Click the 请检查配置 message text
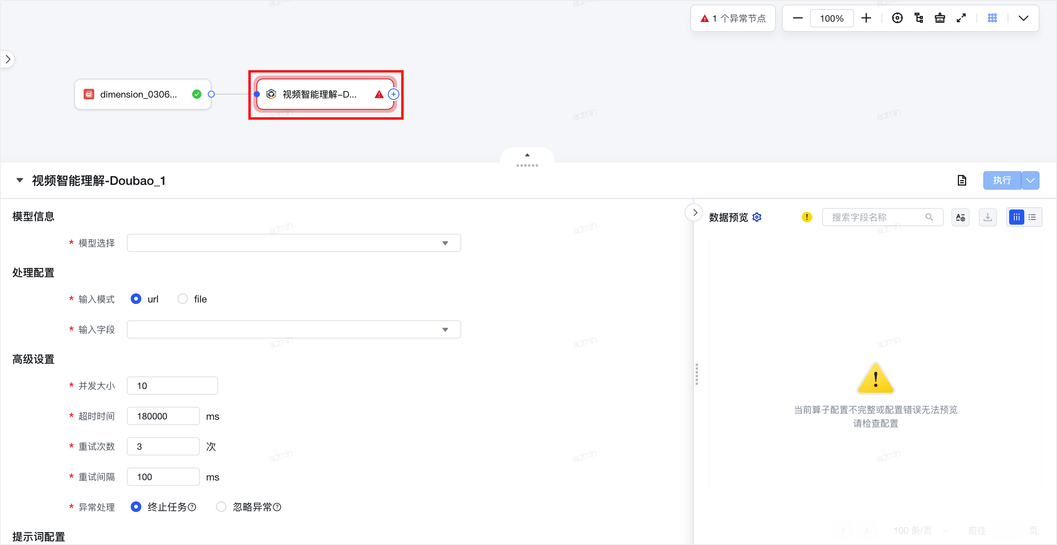Image resolution: width=1057 pixels, height=545 pixels. pos(876,423)
